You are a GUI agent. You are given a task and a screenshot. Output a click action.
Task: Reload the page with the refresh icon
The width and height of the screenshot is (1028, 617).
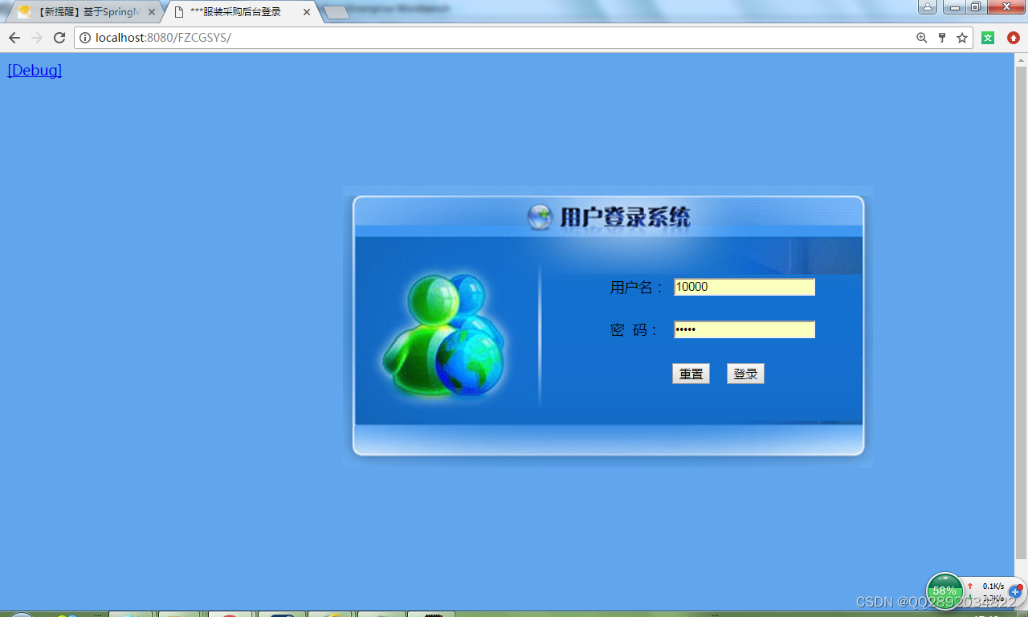59,38
